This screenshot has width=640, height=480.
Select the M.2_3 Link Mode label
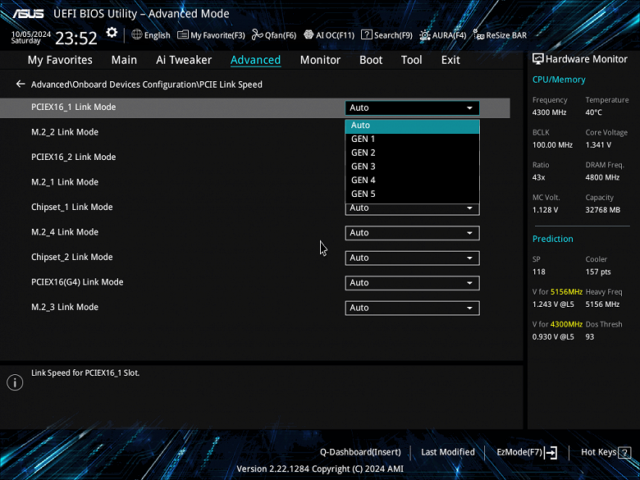coord(65,307)
